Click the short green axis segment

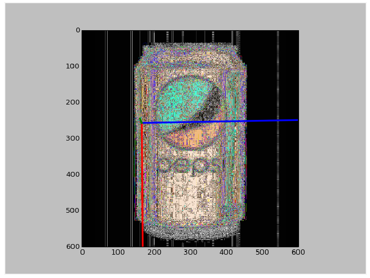(x=140, y=120)
